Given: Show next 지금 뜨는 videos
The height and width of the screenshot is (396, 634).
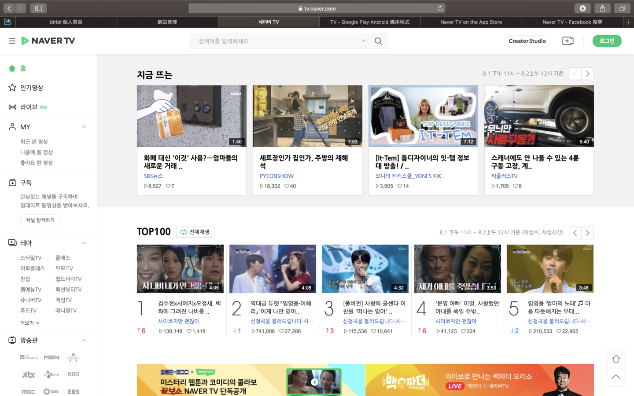Looking at the screenshot, I should pos(588,74).
